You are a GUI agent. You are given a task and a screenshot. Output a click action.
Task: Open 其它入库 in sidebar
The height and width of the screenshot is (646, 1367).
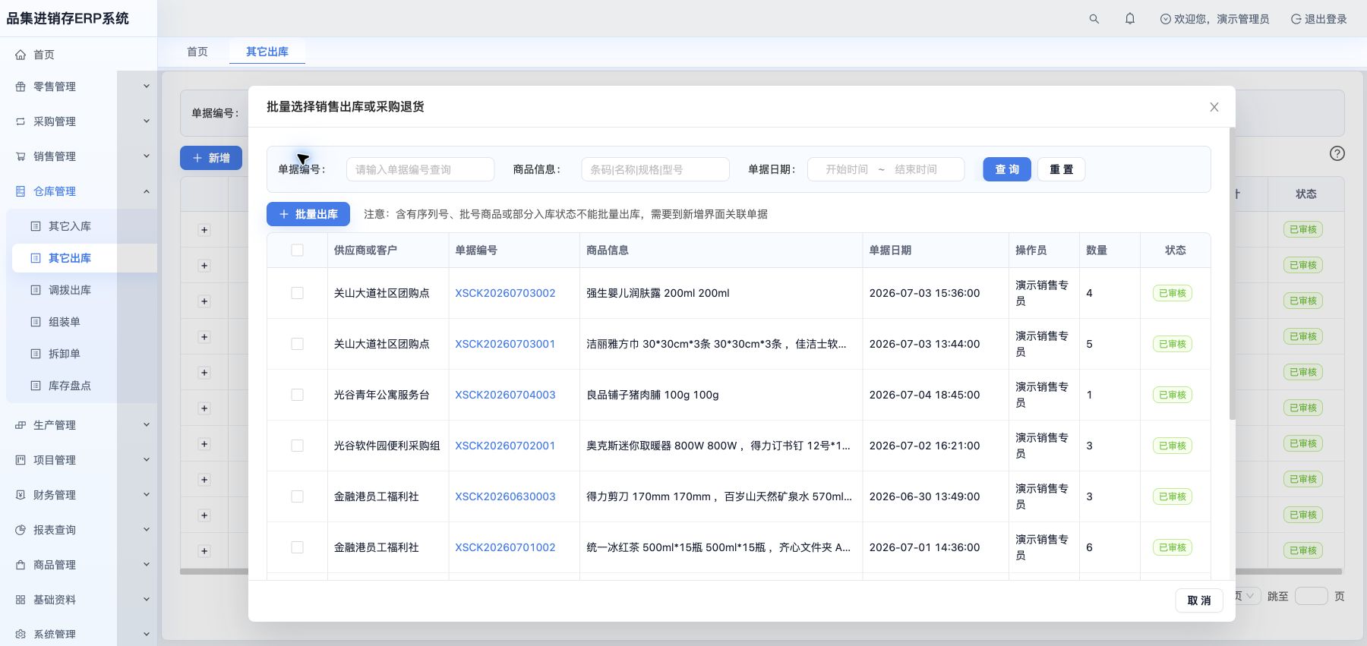(x=70, y=226)
